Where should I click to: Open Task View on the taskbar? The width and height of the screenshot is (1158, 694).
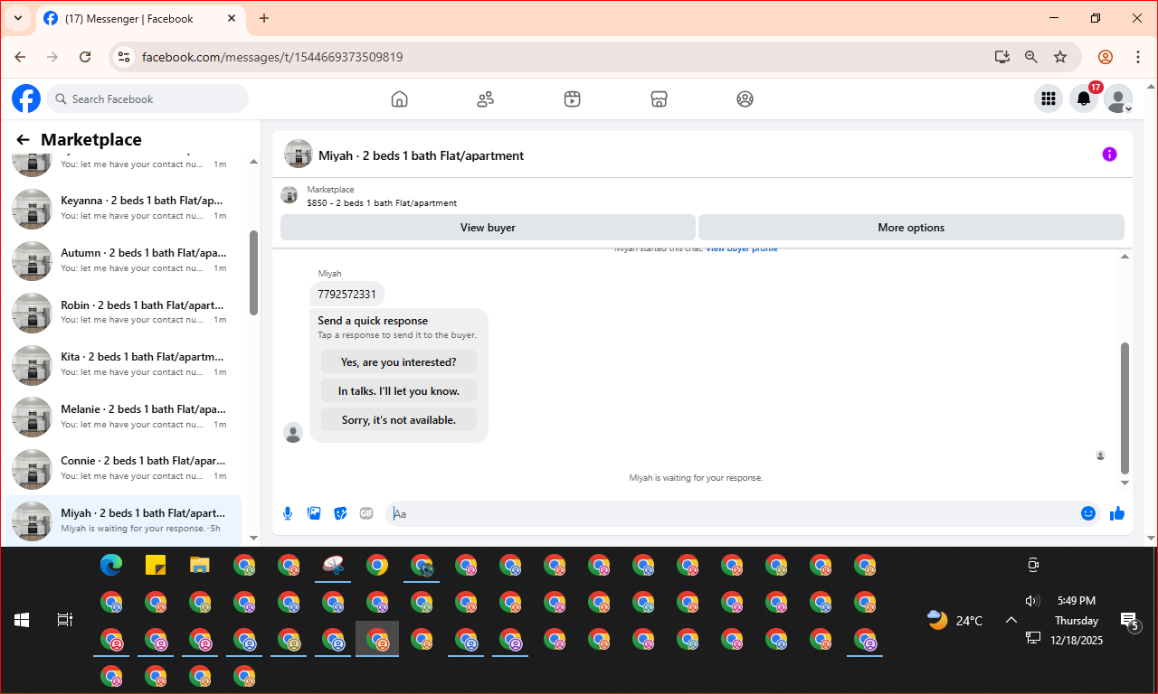pyautogui.click(x=65, y=620)
